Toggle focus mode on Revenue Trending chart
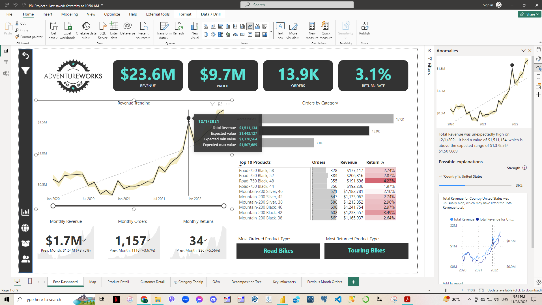Image resolution: width=542 pixels, height=305 pixels. pyautogui.click(x=220, y=104)
